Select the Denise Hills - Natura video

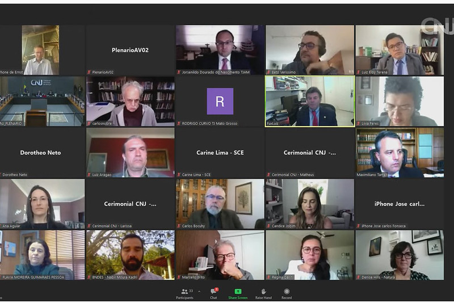point(400,255)
